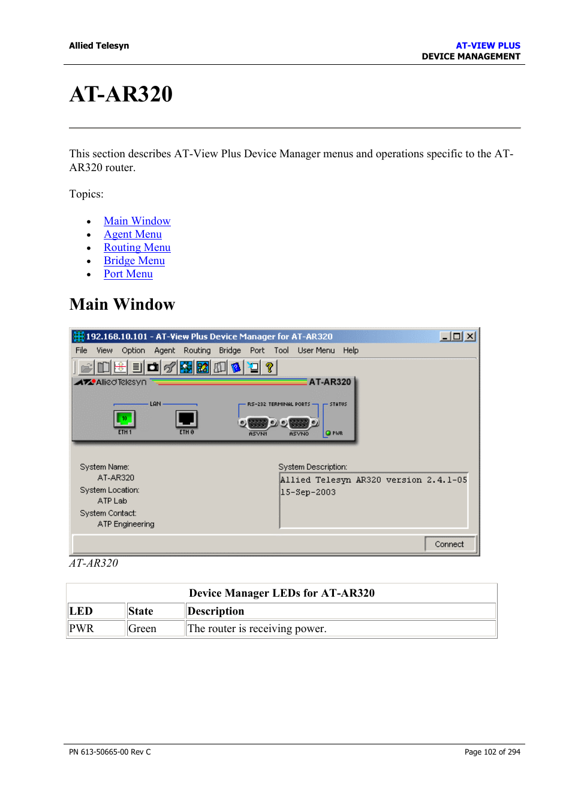Click the 'PN 613-50665-00 Rev C' footer
The image size is (572, 811).
pyautogui.click(x=110, y=752)
